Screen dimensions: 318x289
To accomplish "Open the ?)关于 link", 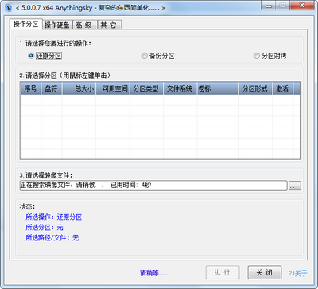I will (x=297, y=273).
